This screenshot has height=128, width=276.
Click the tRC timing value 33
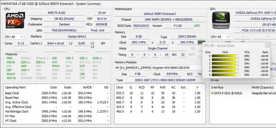pos(183,55)
